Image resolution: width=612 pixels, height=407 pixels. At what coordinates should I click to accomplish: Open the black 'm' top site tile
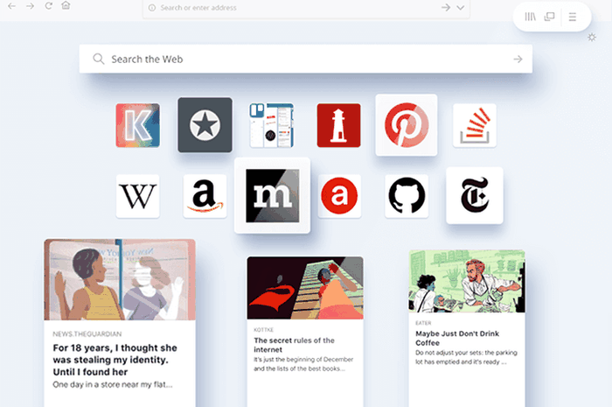[273, 195]
